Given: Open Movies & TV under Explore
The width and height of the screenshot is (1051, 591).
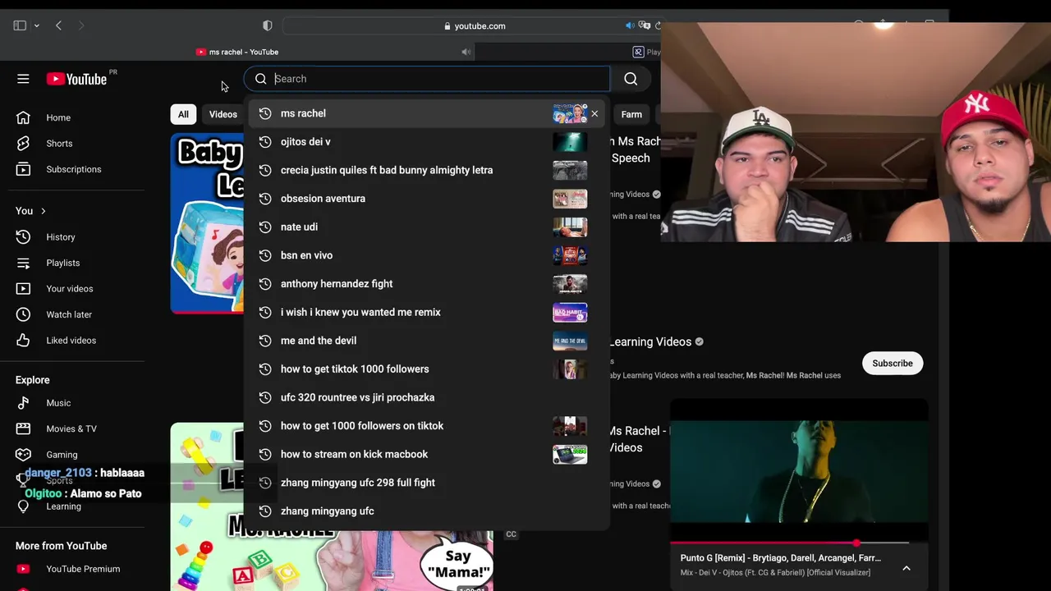Looking at the screenshot, I should 72,428.
